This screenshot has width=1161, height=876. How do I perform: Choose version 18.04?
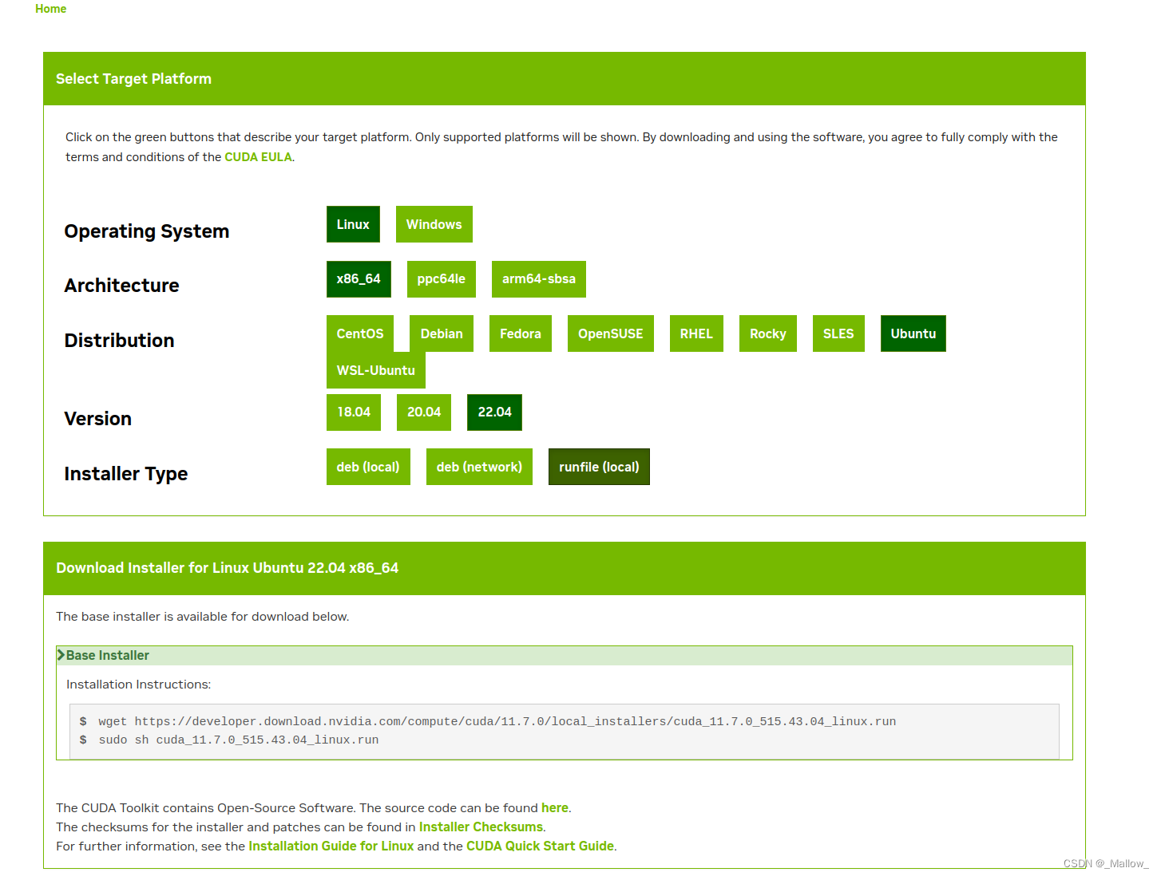354,412
